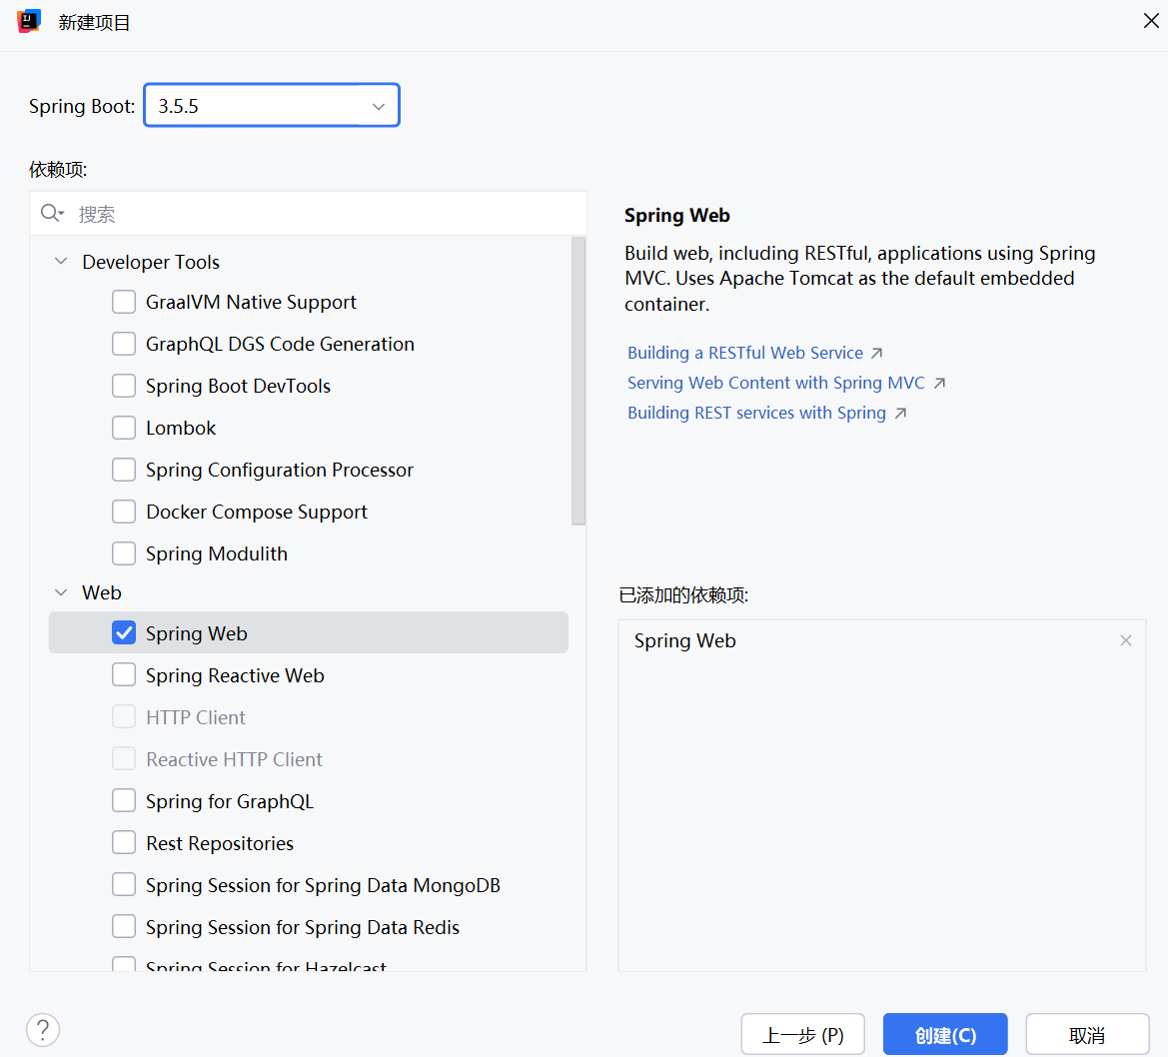Close the new project dialog
The height and width of the screenshot is (1057, 1168).
1151,21
